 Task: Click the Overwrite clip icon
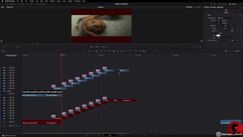[x=105, y=51]
